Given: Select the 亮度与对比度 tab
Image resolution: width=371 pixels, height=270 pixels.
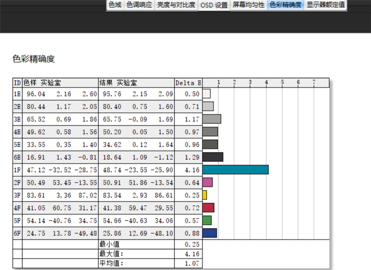Looking at the screenshot, I should click(x=176, y=5).
